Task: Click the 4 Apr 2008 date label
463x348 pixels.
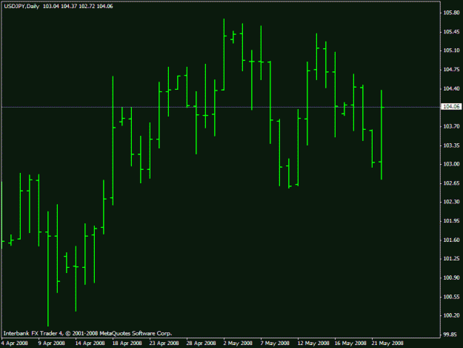Action: (15, 344)
